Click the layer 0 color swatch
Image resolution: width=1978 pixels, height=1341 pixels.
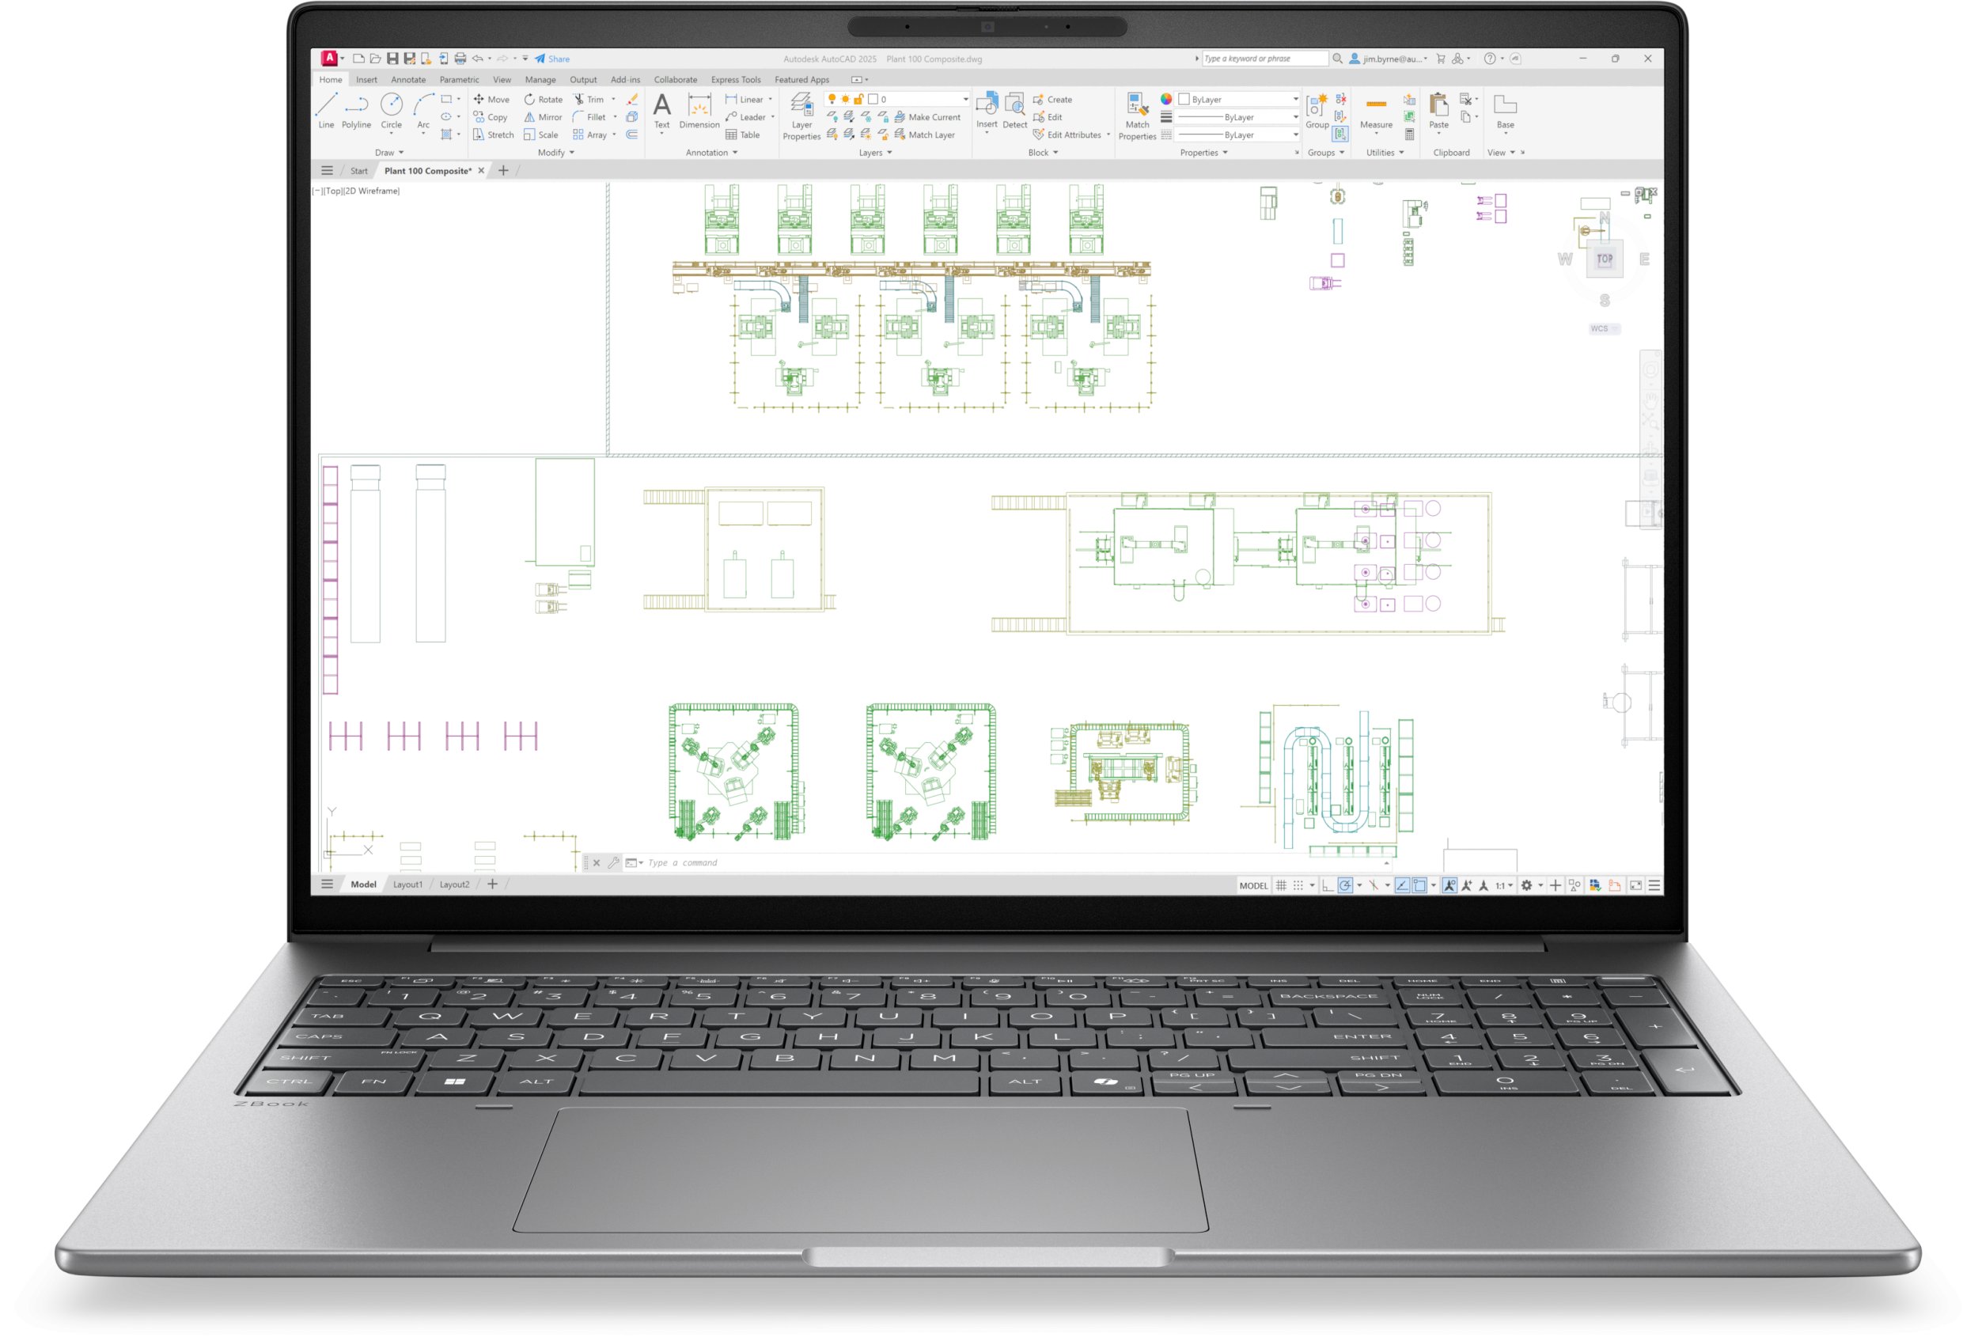[873, 99]
